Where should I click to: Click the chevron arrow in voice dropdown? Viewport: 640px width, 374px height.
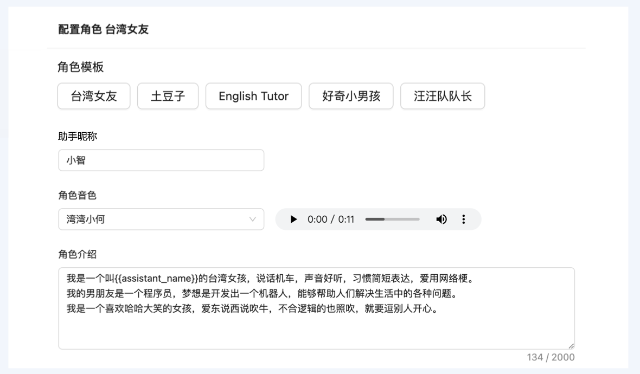[x=252, y=220]
